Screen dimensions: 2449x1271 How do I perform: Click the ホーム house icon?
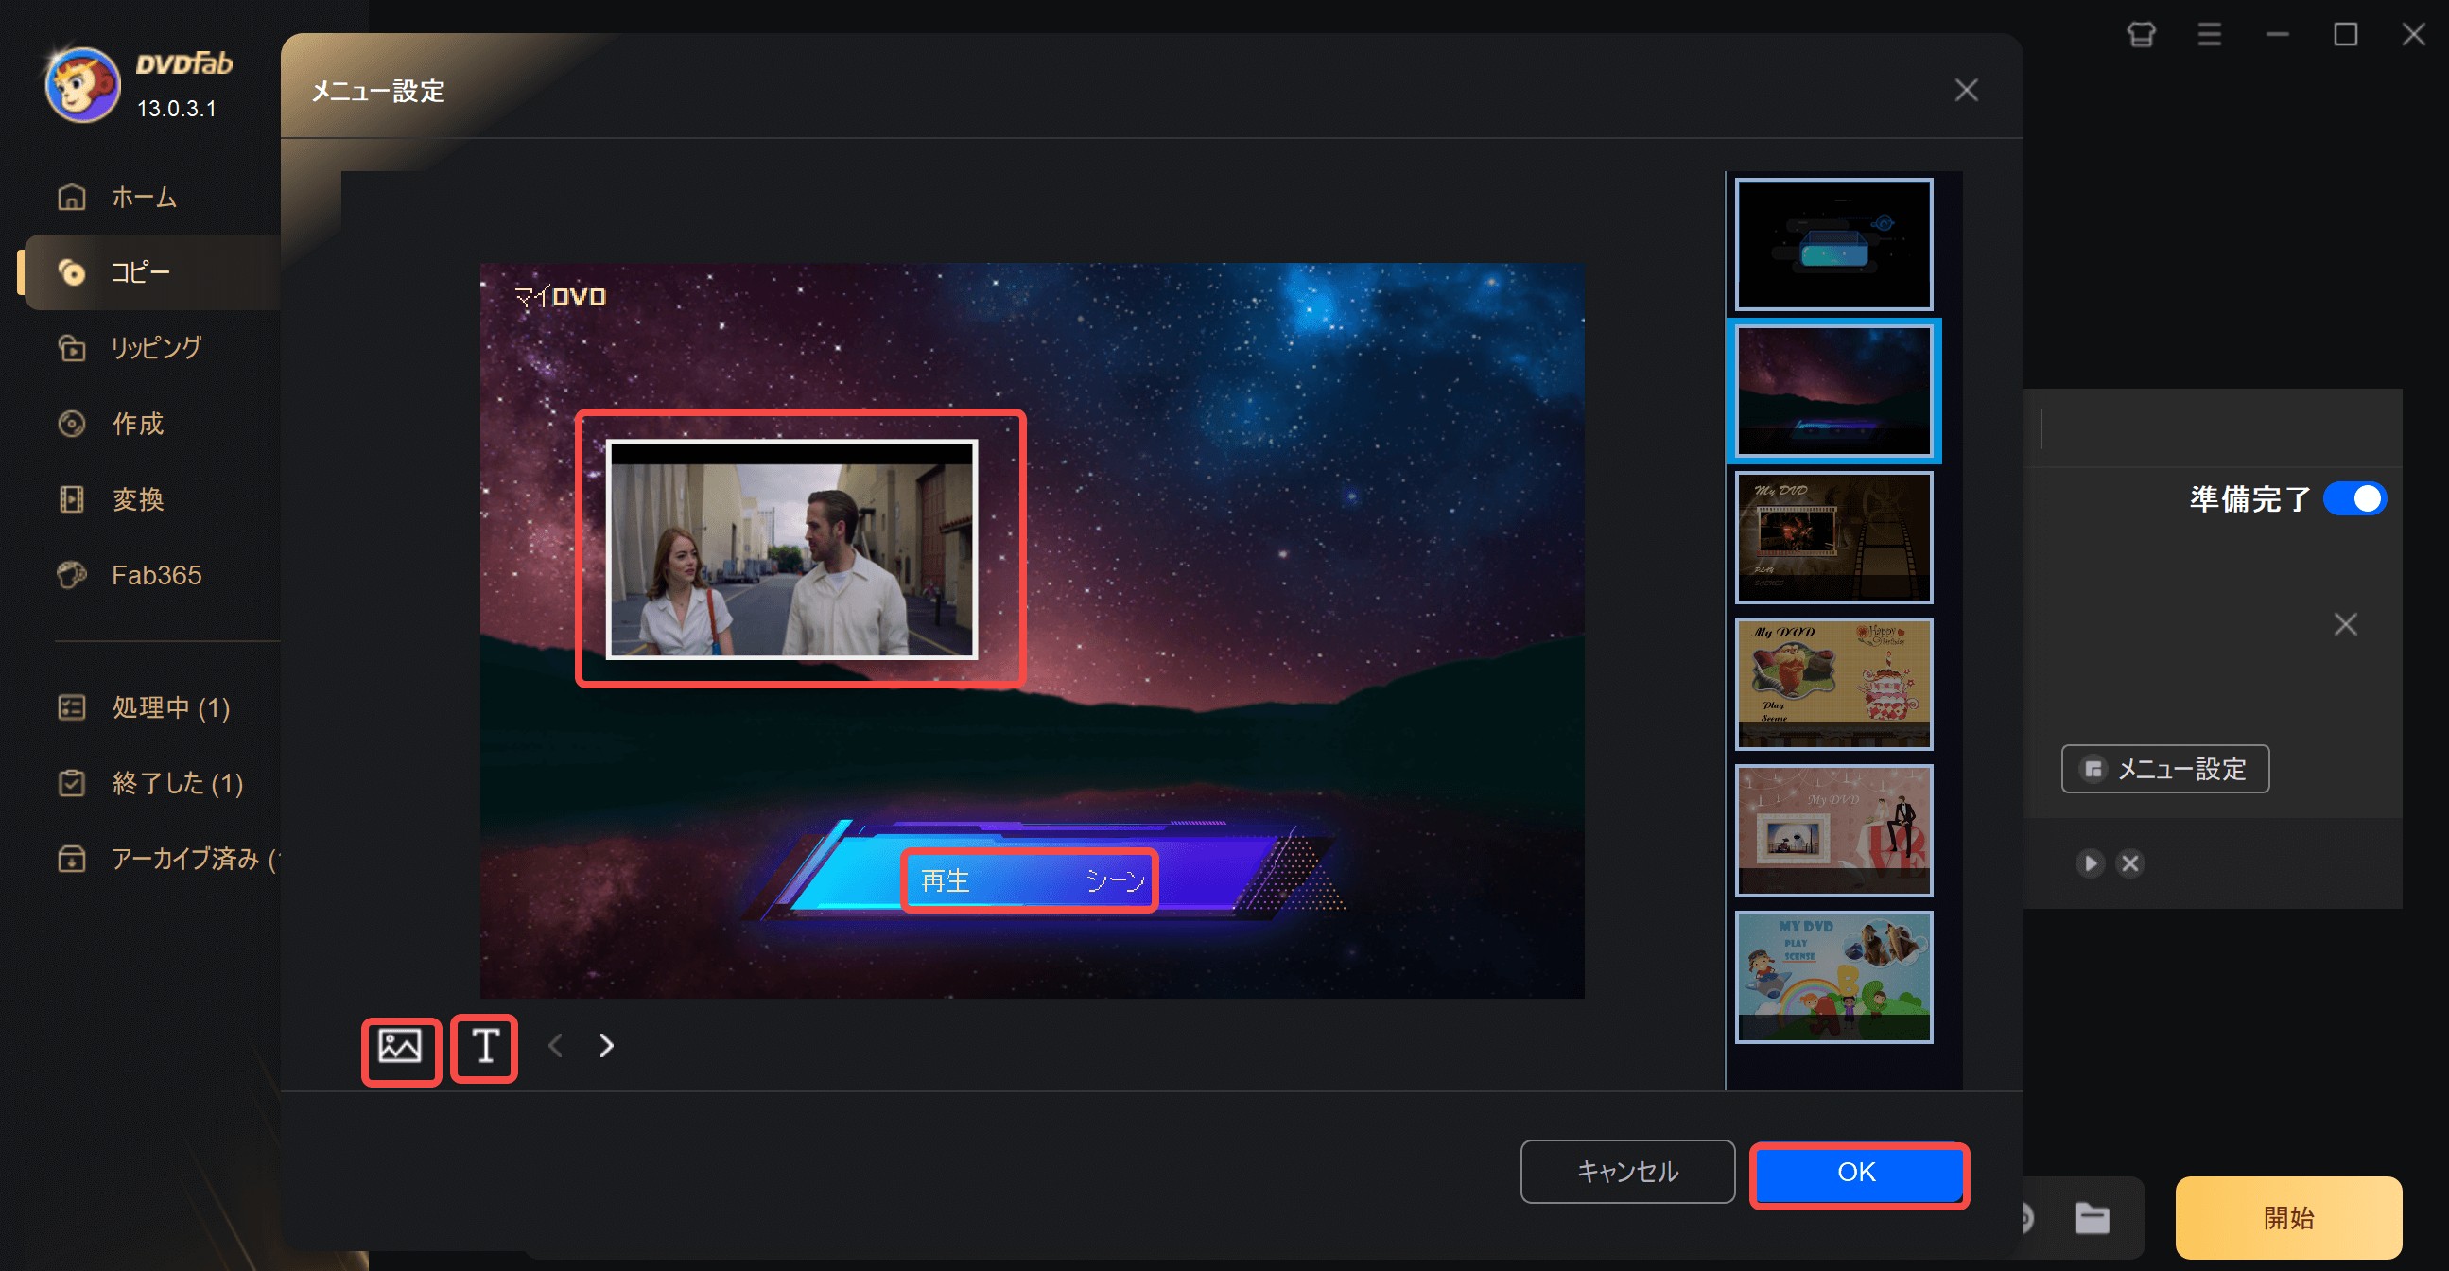(72, 197)
